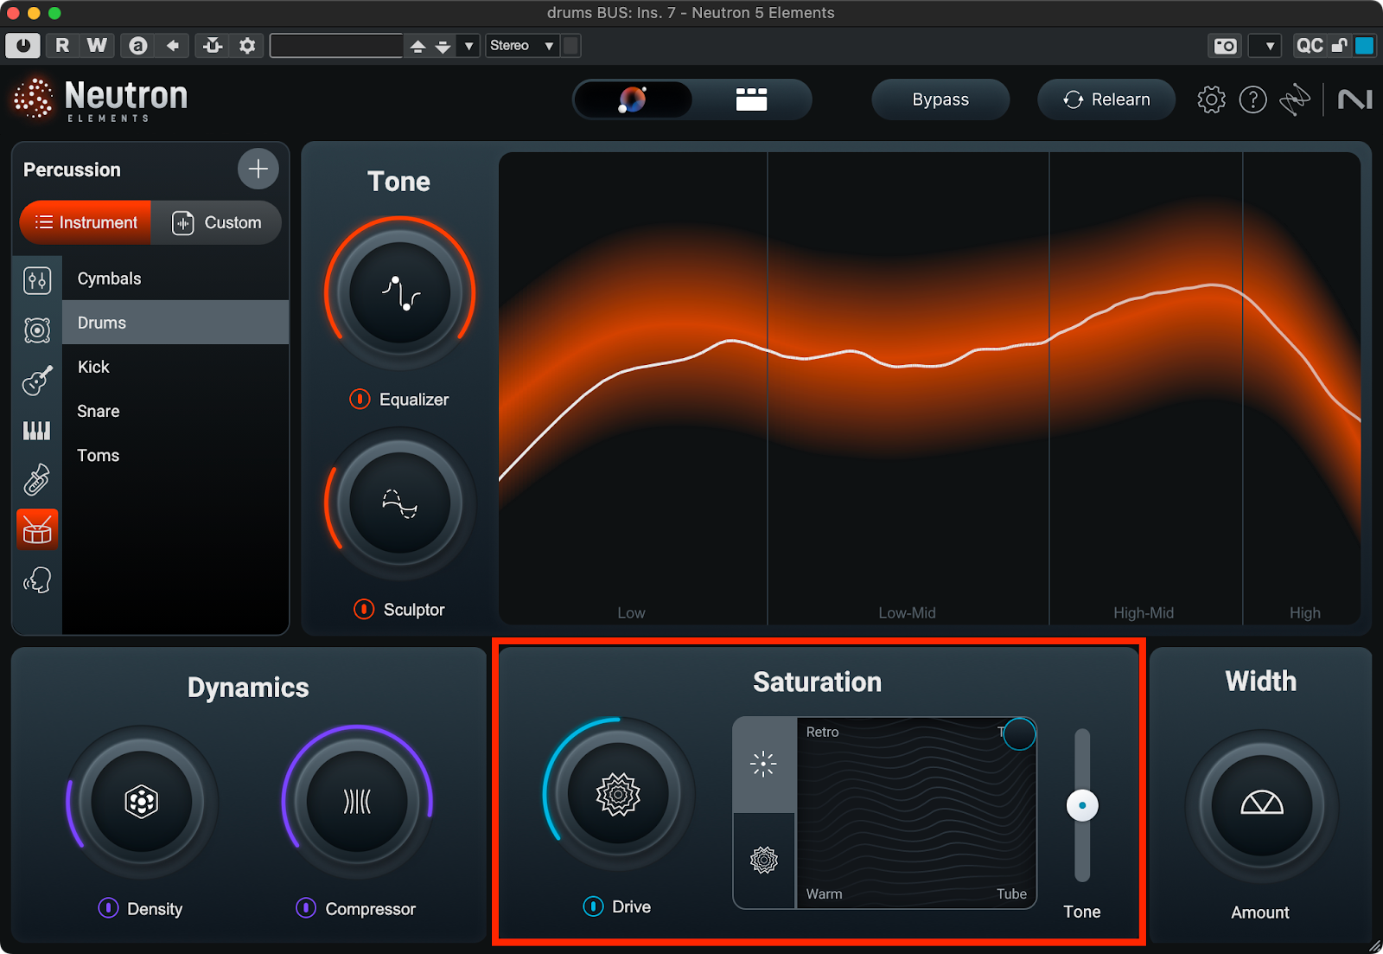
Task: Select the brass trumpet category icon
Action: pos(37,479)
